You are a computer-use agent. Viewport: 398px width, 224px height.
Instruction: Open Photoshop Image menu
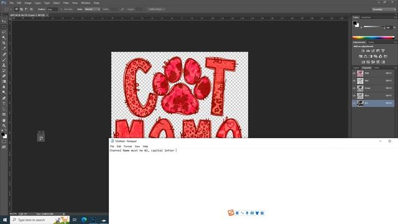click(28, 2)
